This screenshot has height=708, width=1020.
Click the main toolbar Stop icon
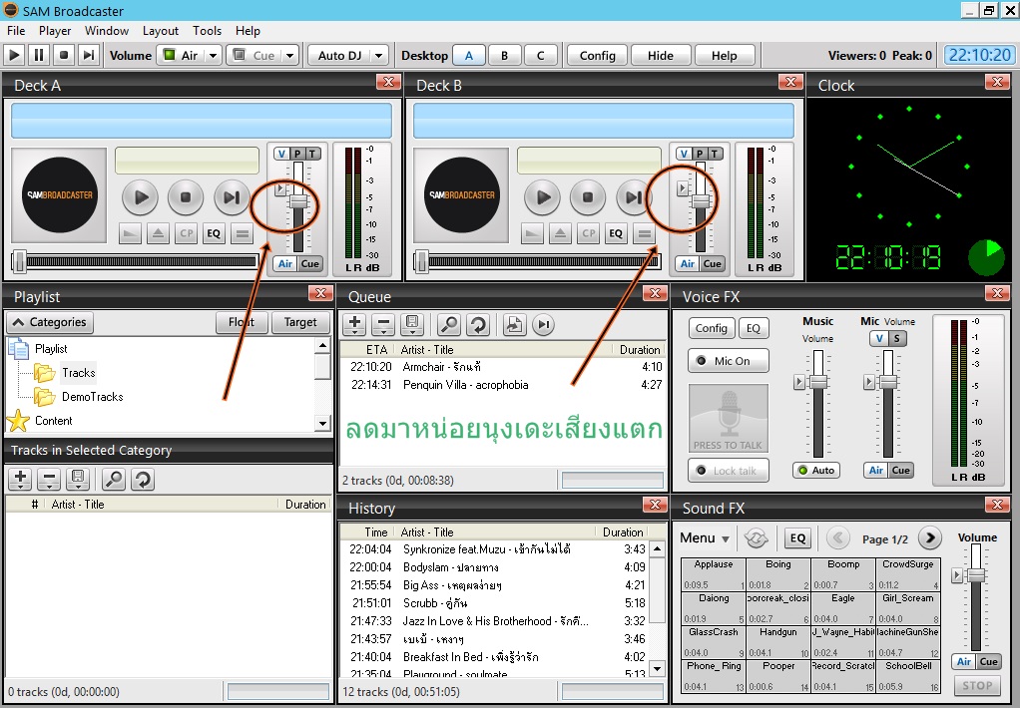point(64,55)
